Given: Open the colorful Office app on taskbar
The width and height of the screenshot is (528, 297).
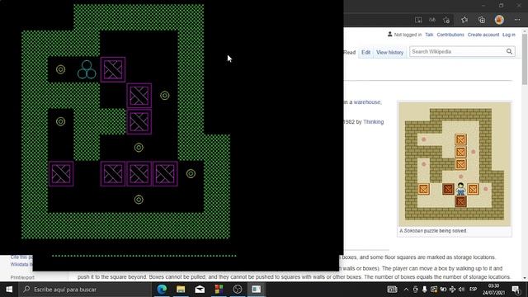Looking at the screenshot, I should click(219, 290).
